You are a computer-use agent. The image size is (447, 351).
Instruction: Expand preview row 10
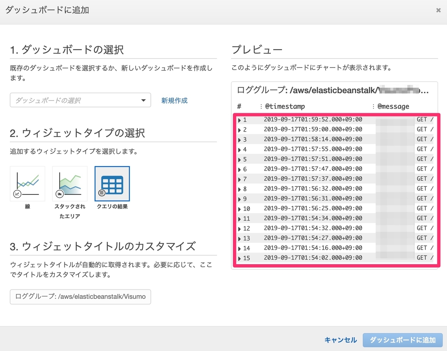(240, 209)
